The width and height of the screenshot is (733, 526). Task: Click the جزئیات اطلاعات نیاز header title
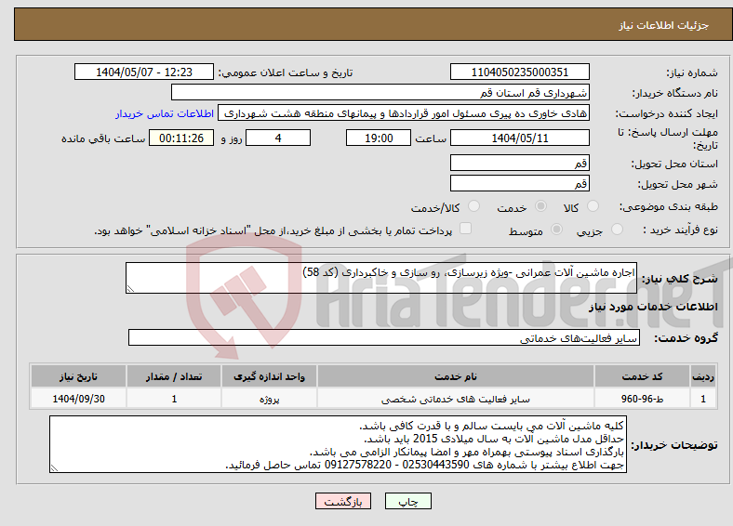coord(664,25)
